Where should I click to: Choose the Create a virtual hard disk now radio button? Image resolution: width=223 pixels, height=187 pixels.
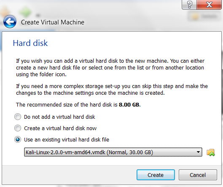[18, 128]
